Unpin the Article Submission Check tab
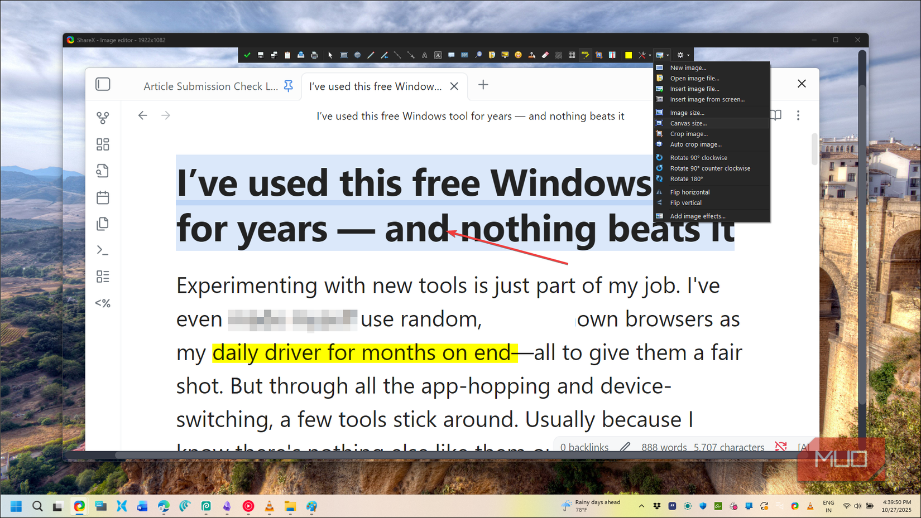This screenshot has height=518, width=921. [x=288, y=85]
